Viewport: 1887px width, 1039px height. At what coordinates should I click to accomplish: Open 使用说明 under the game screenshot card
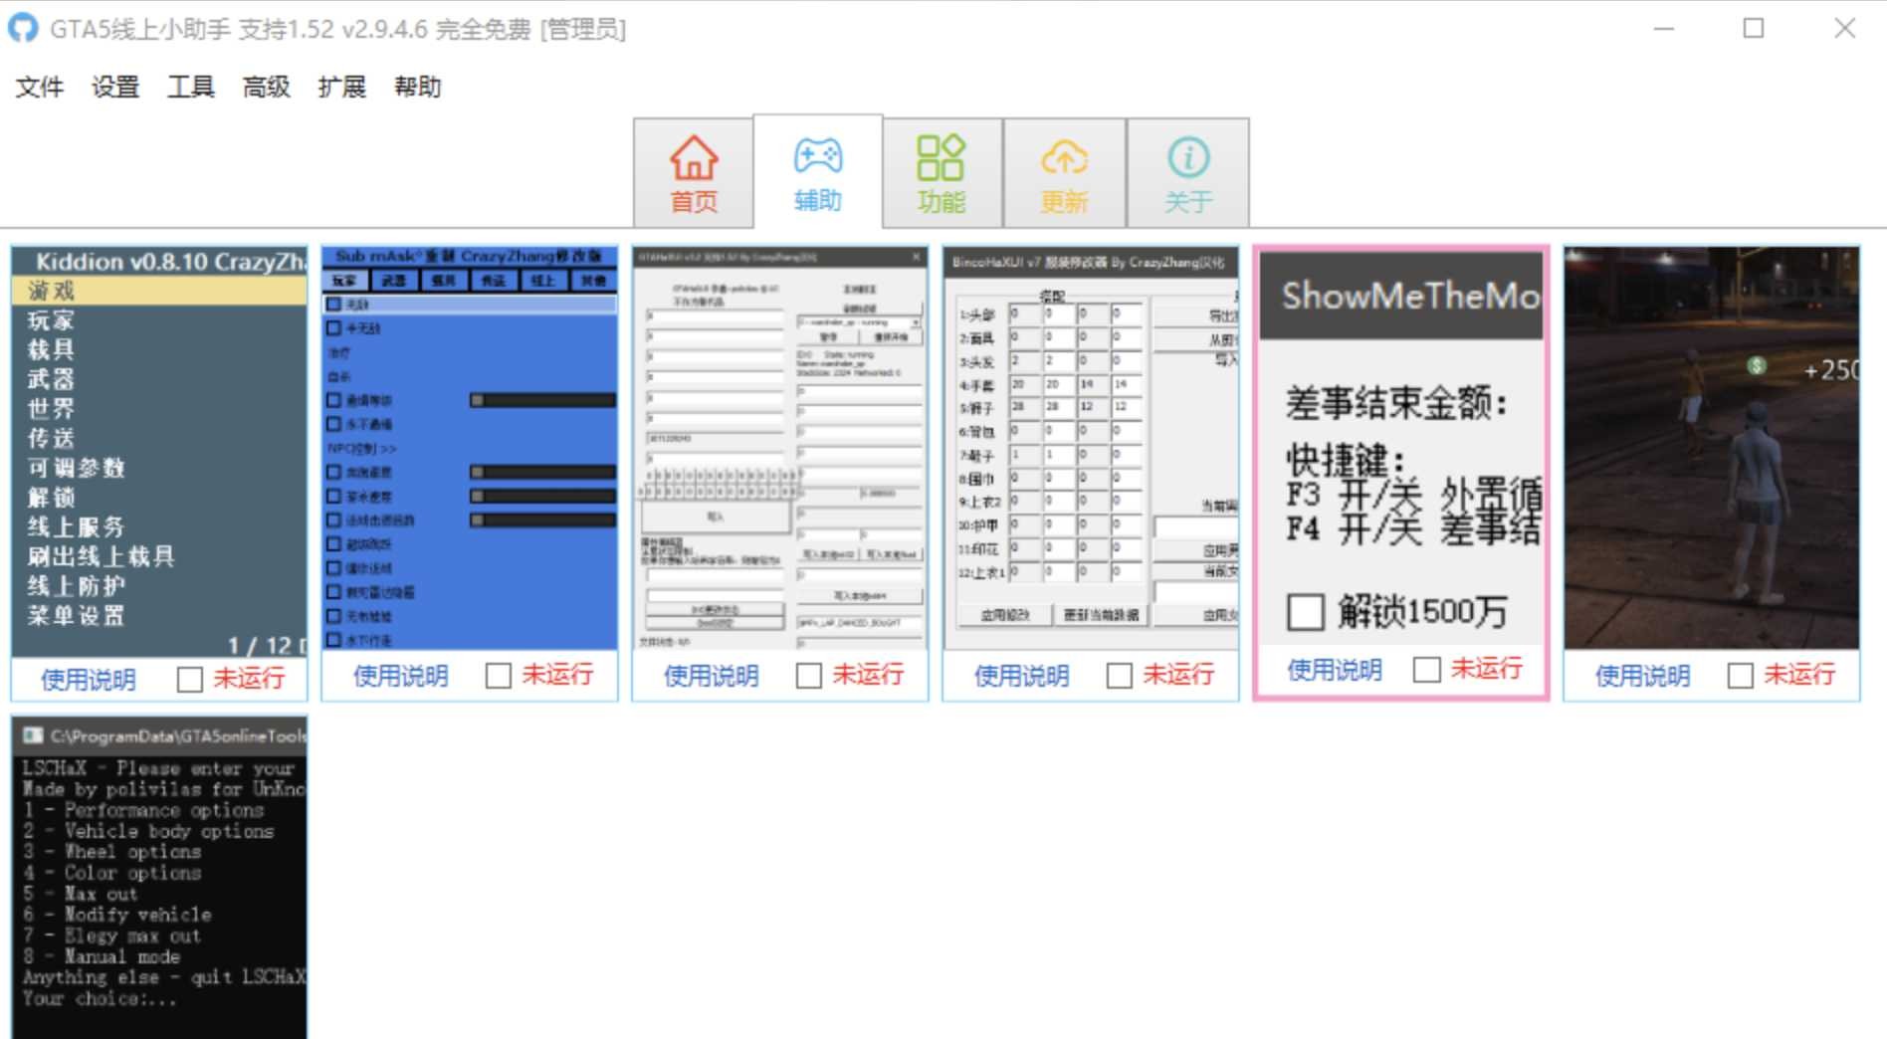(x=1642, y=676)
